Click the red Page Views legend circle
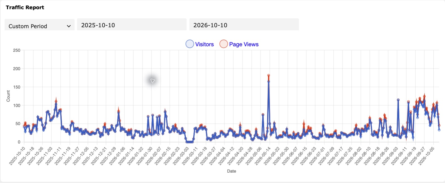The width and height of the screenshot is (445, 183). (x=223, y=44)
